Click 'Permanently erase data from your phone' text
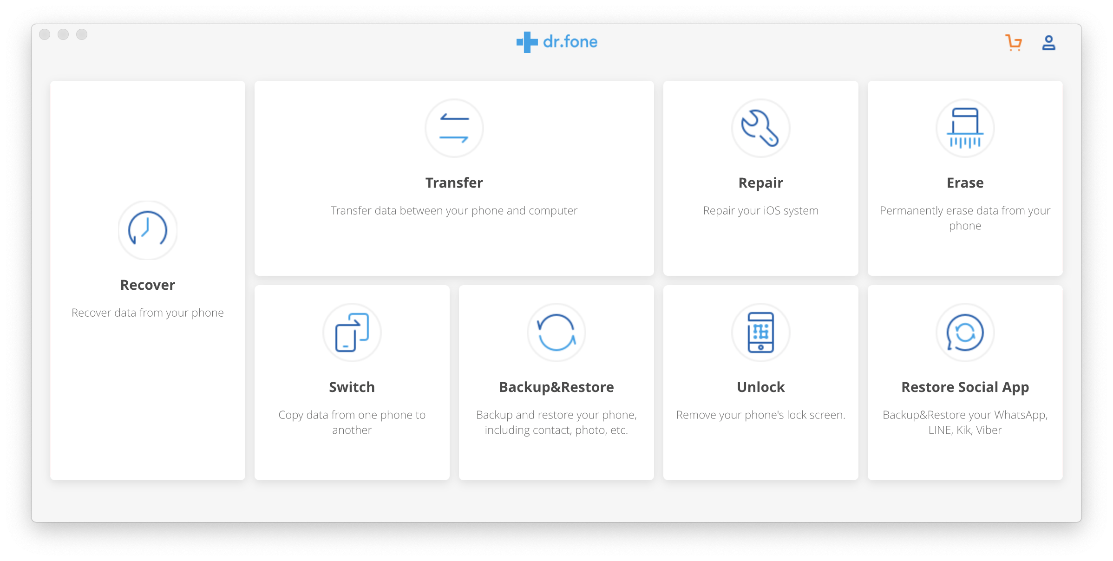The width and height of the screenshot is (1113, 561). point(965,218)
